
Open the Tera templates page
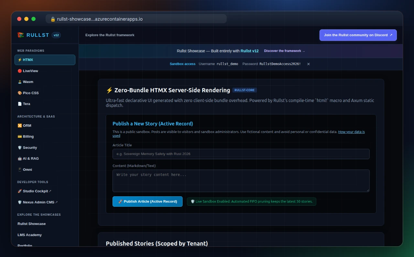point(45,104)
